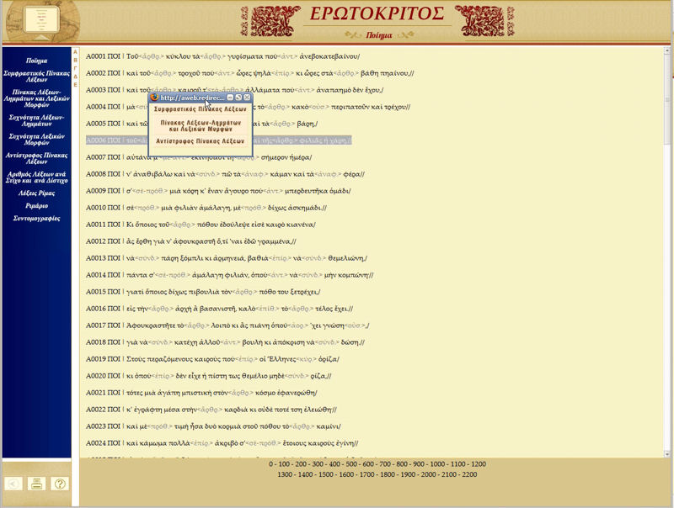Maximize the small popup window
Image resolution: width=674 pixels, height=508 pixels.
click(x=238, y=98)
